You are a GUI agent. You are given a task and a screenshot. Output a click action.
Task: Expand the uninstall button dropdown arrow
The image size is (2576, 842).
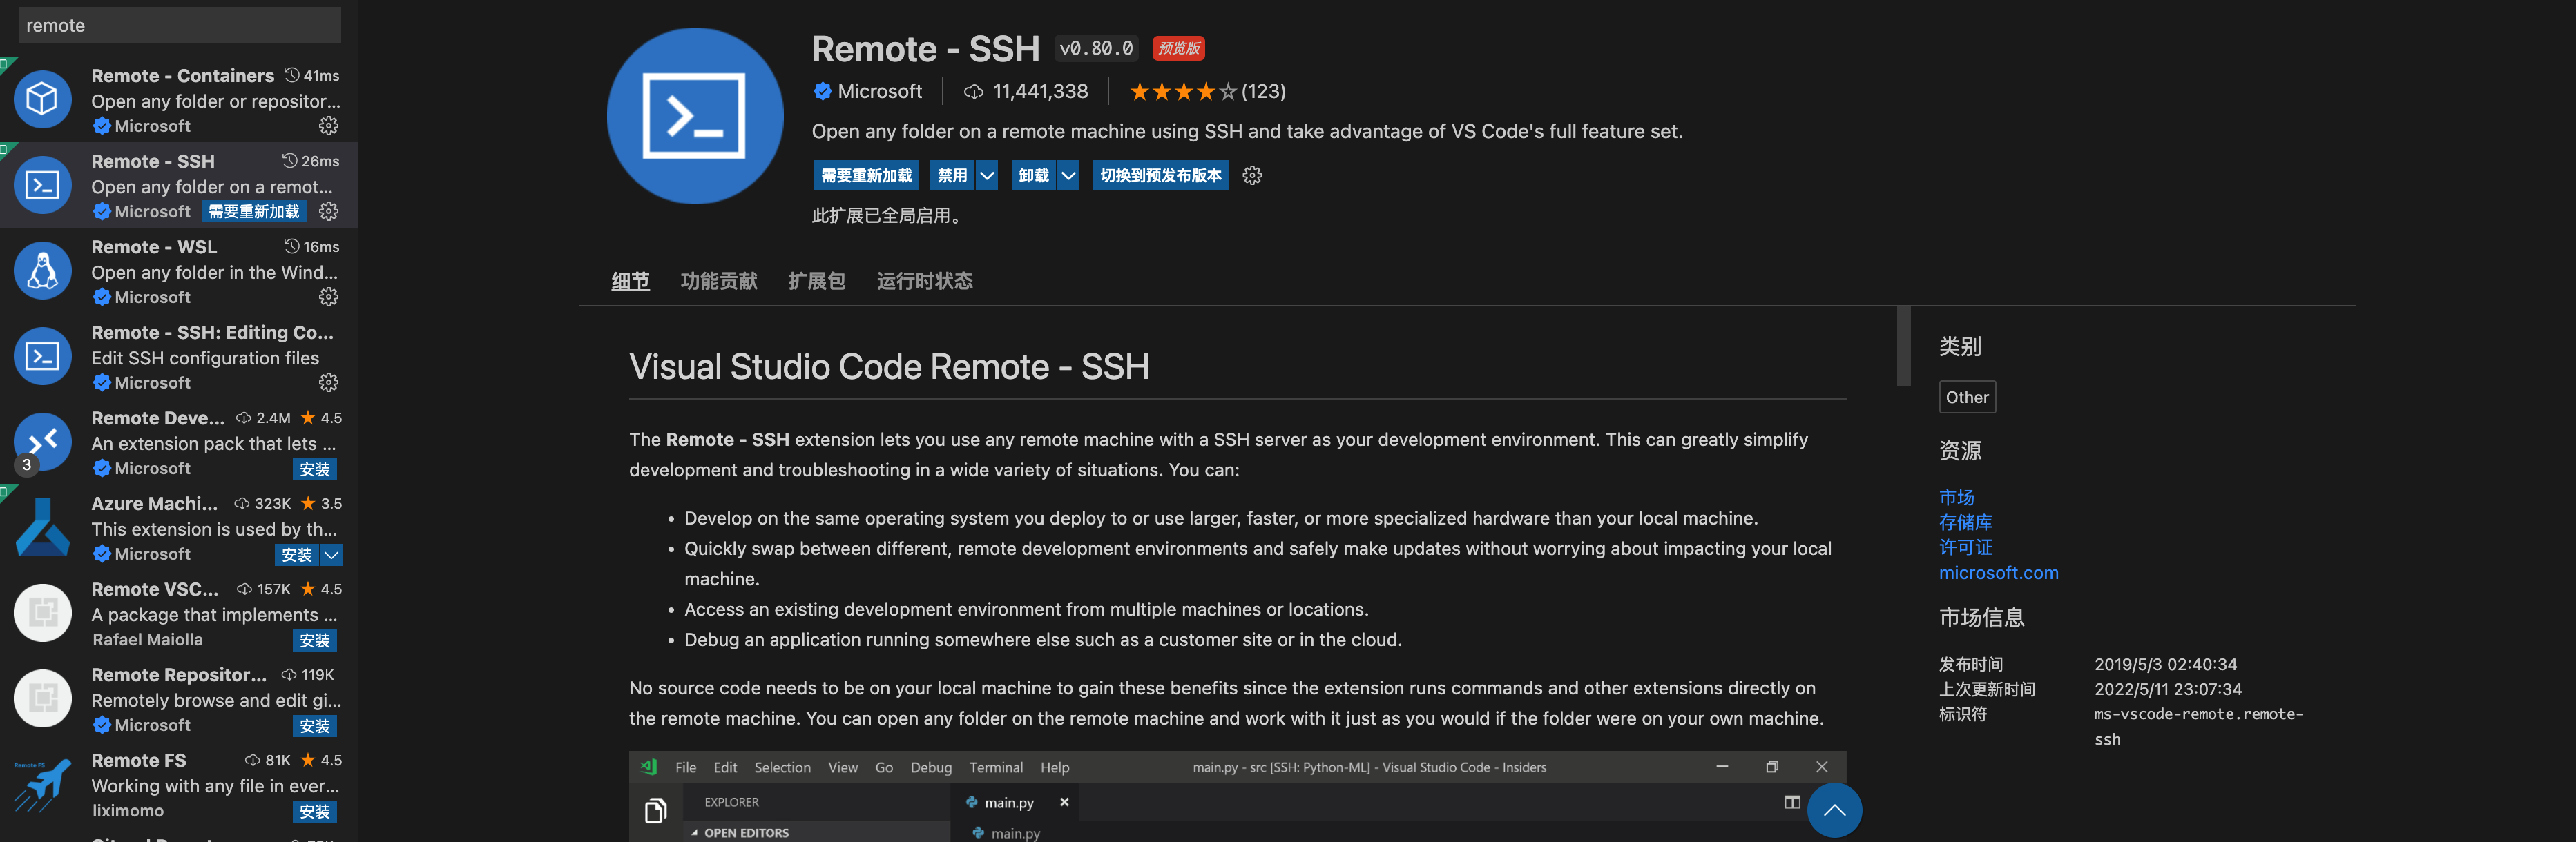(x=1068, y=176)
